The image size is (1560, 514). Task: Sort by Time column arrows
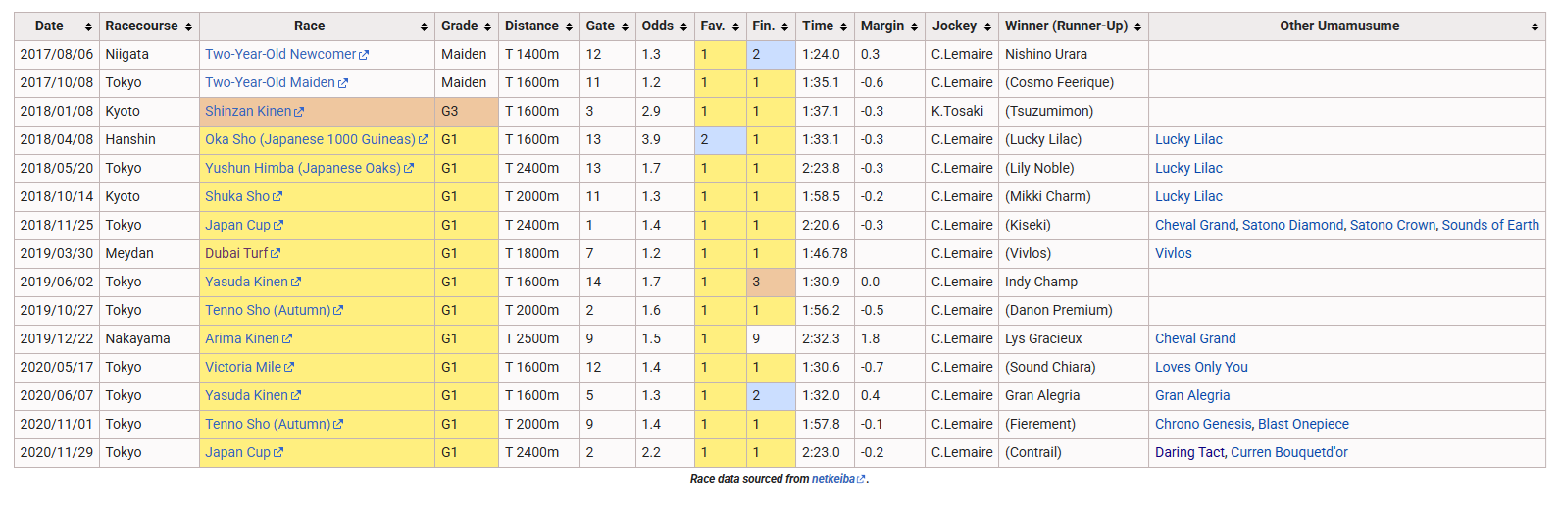coord(844,26)
